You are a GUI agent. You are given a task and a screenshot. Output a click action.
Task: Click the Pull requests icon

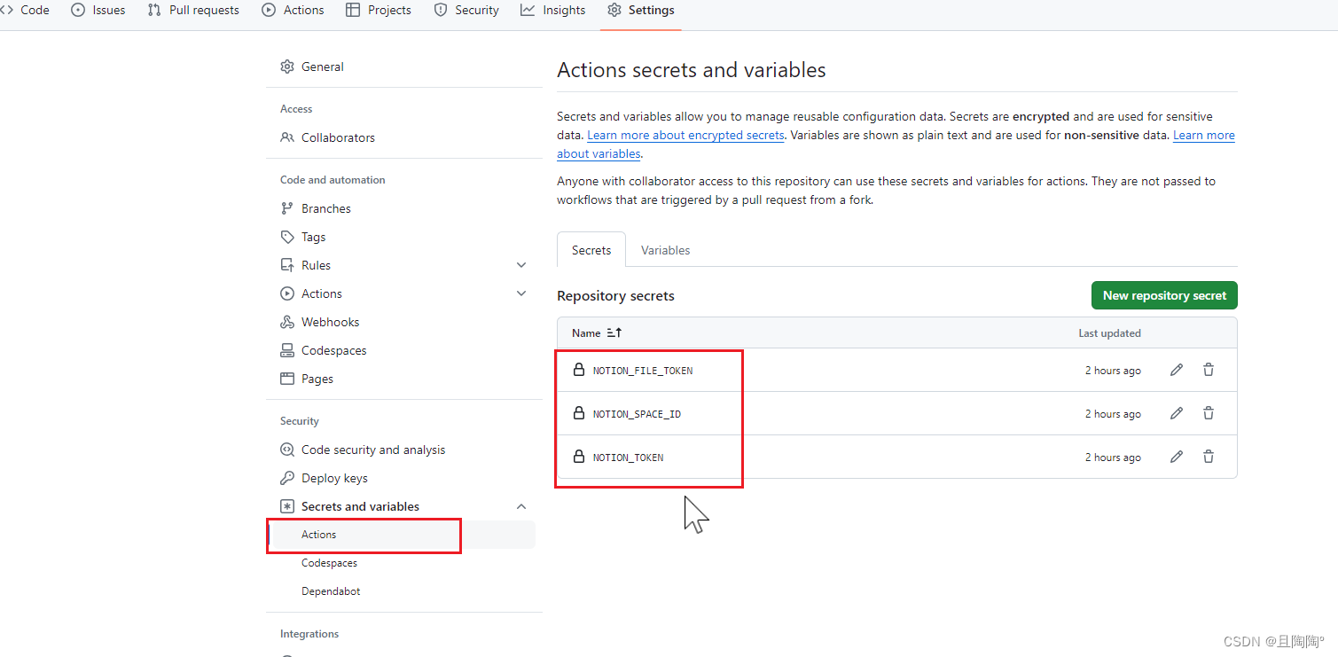(154, 10)
